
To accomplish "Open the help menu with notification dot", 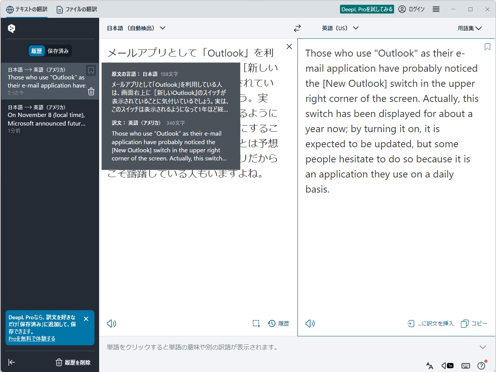I will tap(481, 365).
